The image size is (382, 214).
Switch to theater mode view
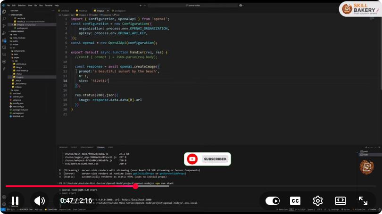pos(340,201)
